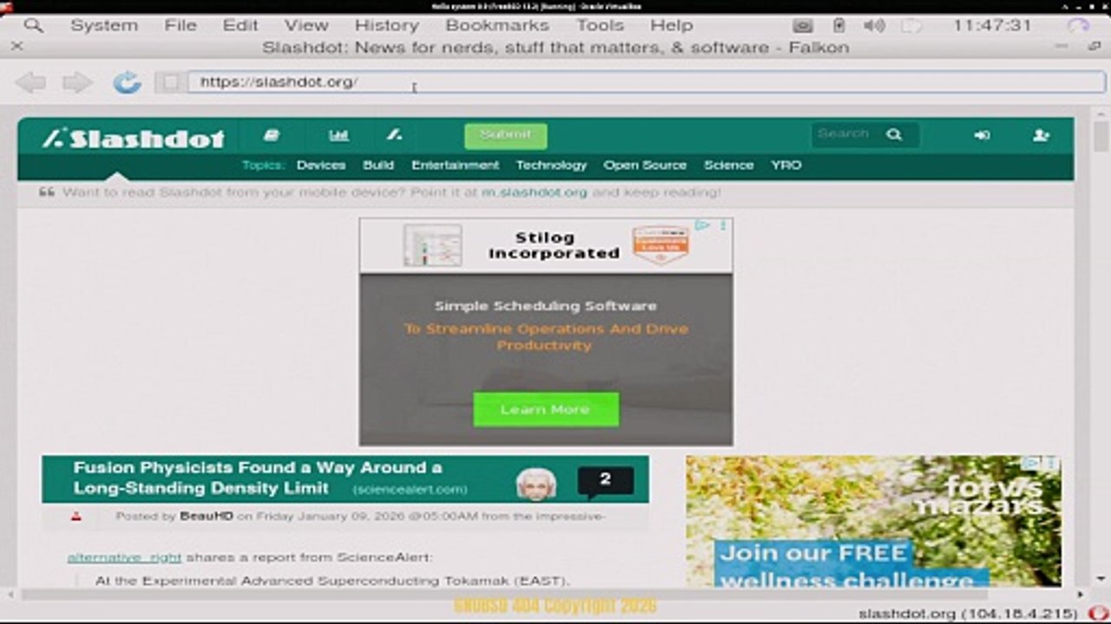This screenshot has width=1111, height=624.
Task: Open the Edit menu
Action: 240,25
